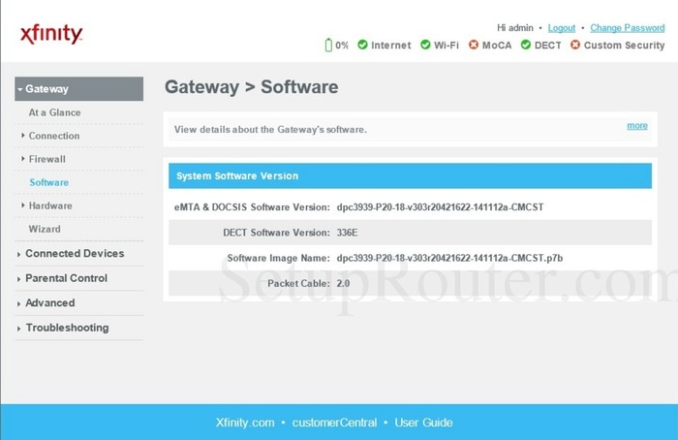The image size is (678, 440).
Task: Click the eMTA & DOCSIS Software Version value
Action: (x=440, y=207)
